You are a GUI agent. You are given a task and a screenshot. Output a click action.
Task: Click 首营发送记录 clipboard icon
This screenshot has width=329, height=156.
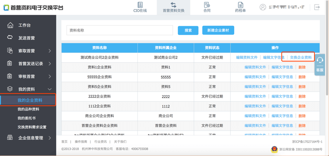[10, 63]
